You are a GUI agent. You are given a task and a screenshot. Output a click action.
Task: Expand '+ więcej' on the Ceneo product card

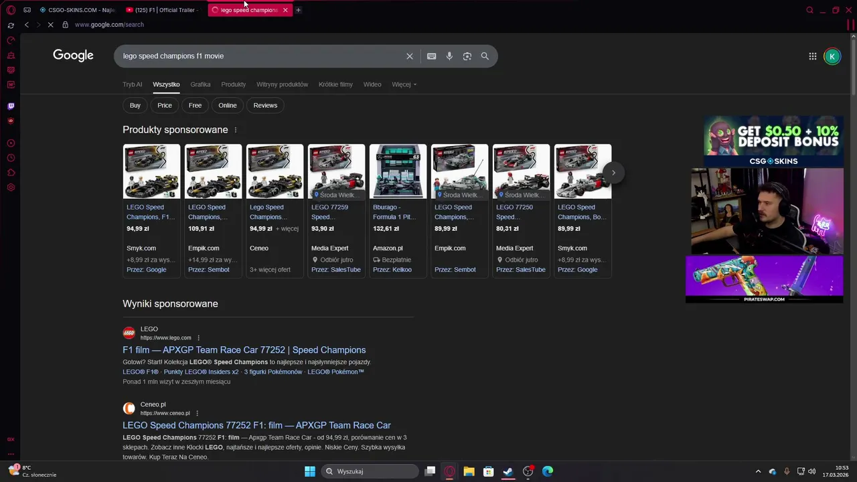click(287, 229)
